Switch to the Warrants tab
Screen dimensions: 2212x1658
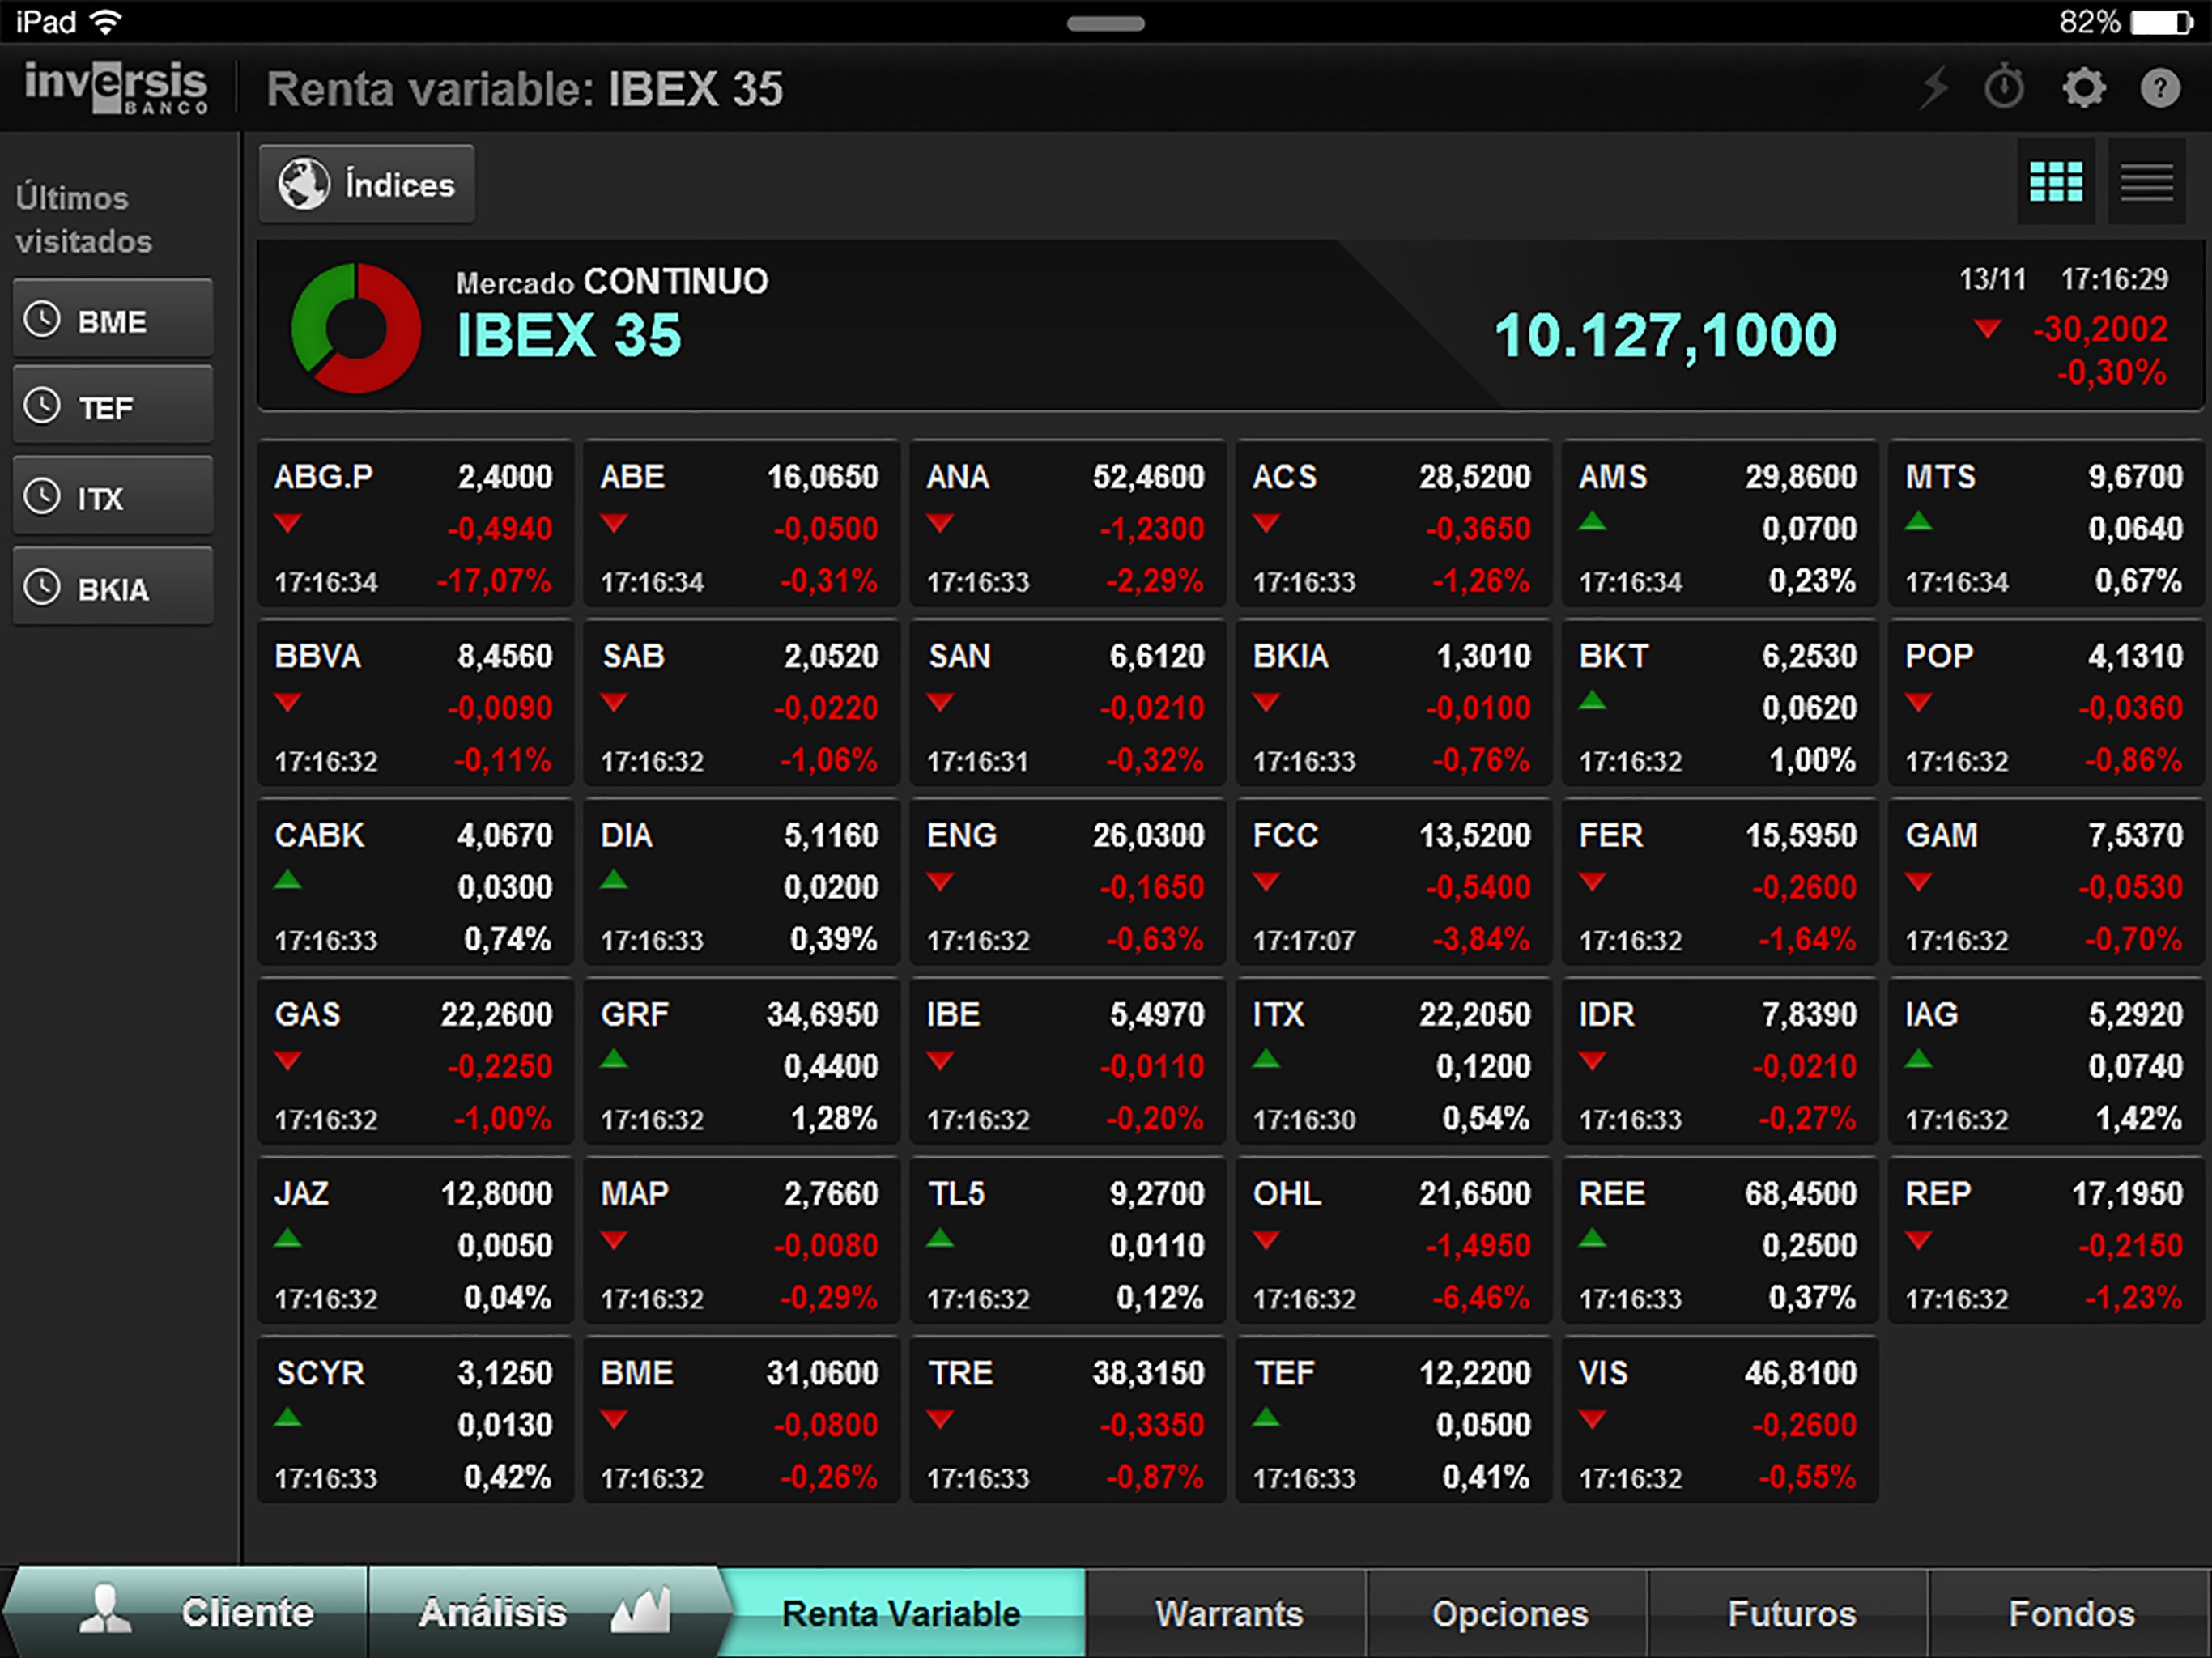point(1227,1612)
